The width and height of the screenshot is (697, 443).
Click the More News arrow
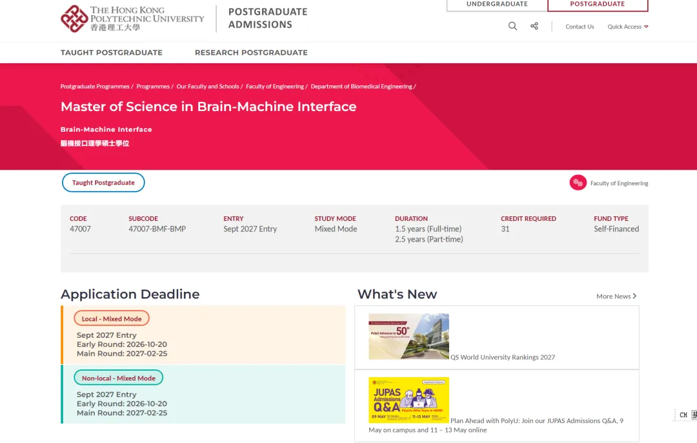tap(635, 296)
